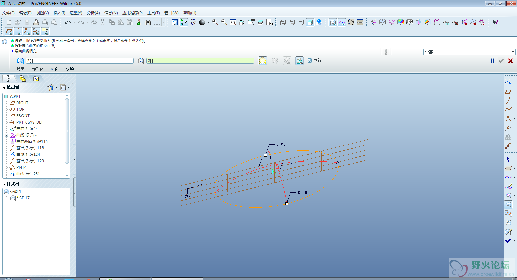
Task: Click the pause feature button
Action: tap(492, 61)
